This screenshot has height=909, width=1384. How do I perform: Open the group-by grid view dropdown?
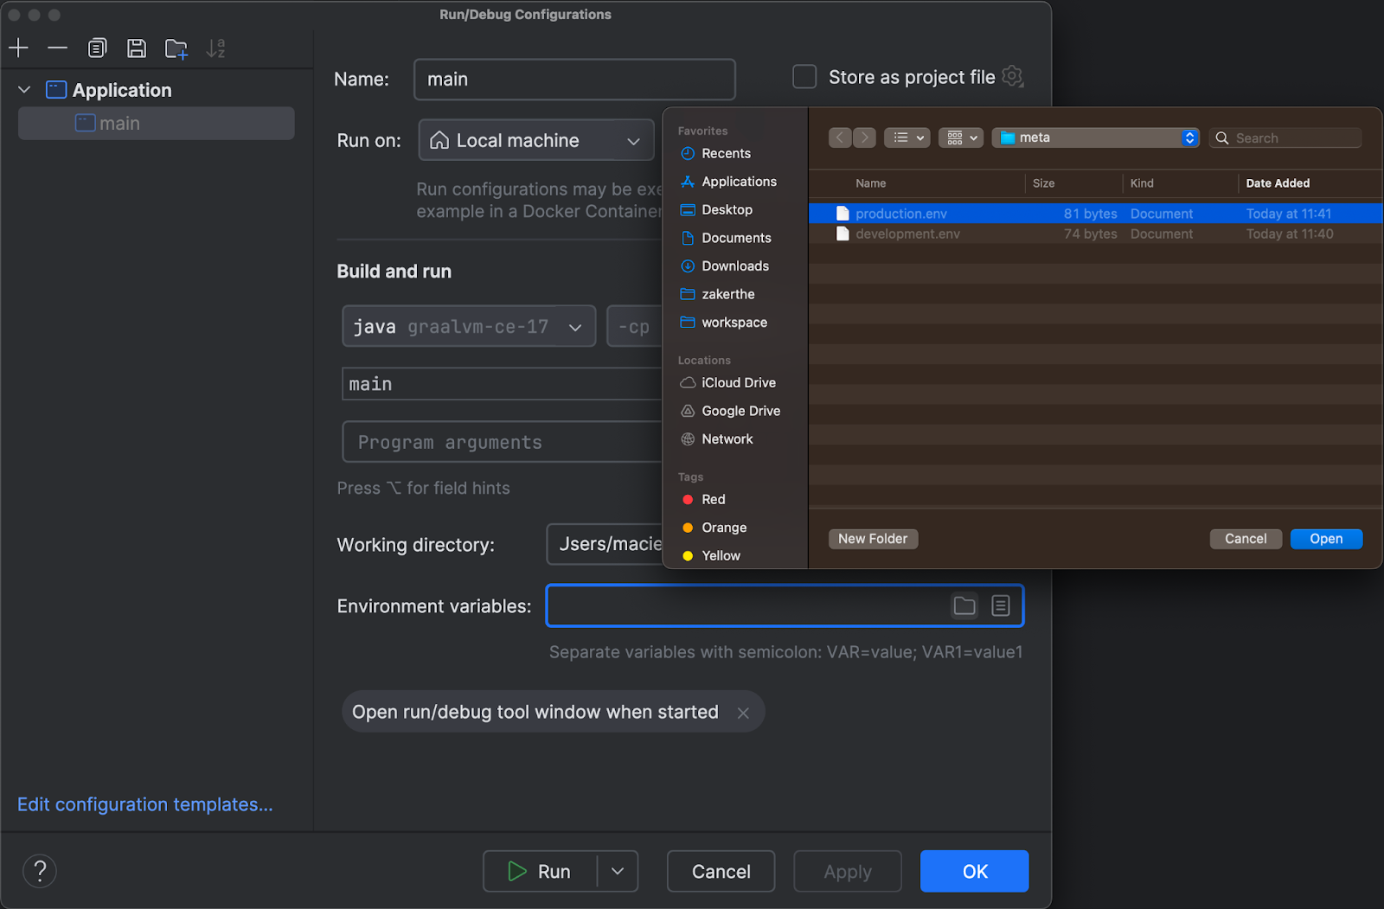[x=961, y=138]
